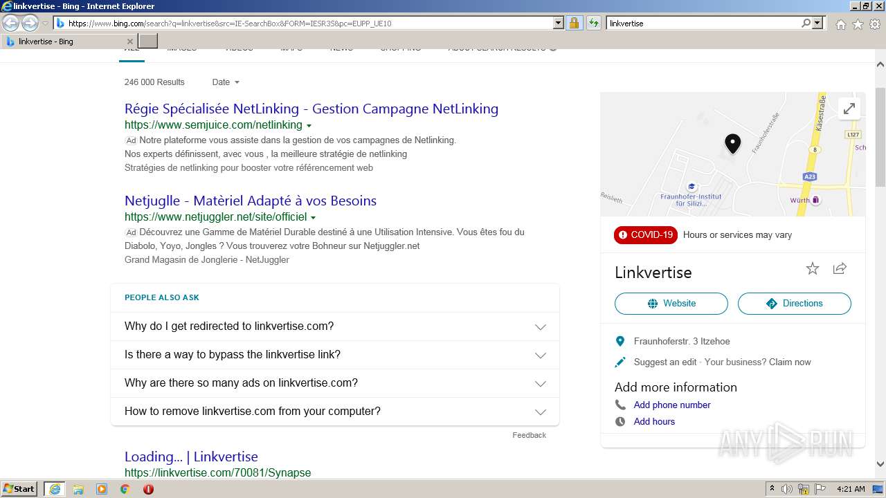Get Directions to Linkvertise

click(795, 304)
